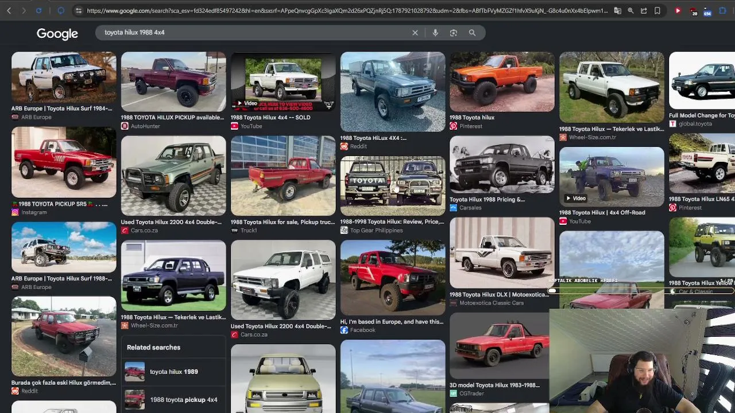
Task: Open the translate page icon
Action: [617, 10]
